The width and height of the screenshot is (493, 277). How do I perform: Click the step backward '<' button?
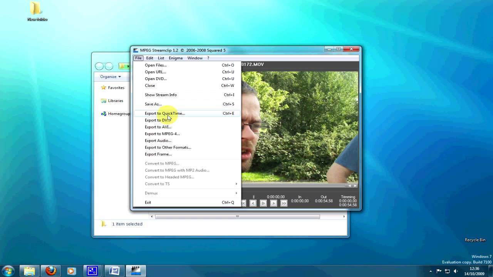click(x=253, y=203)
